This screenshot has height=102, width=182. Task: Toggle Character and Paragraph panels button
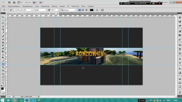102,10
